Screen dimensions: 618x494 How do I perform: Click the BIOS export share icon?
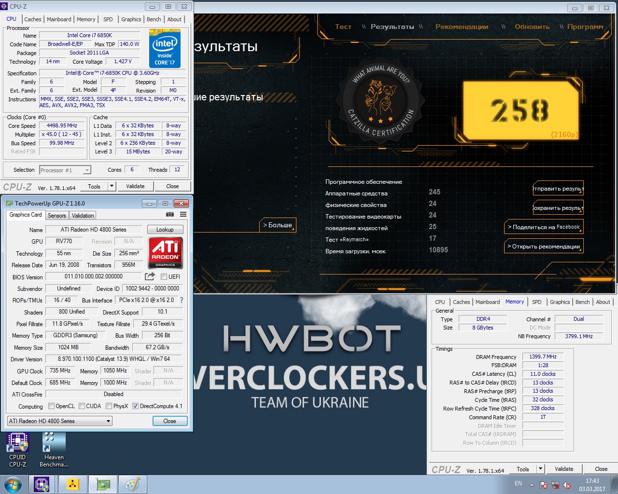point(150,276)
